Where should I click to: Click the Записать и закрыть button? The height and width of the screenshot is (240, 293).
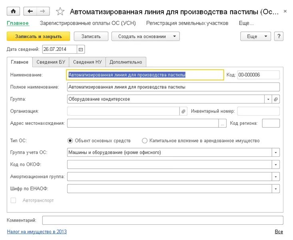click(x=38, y=36)
